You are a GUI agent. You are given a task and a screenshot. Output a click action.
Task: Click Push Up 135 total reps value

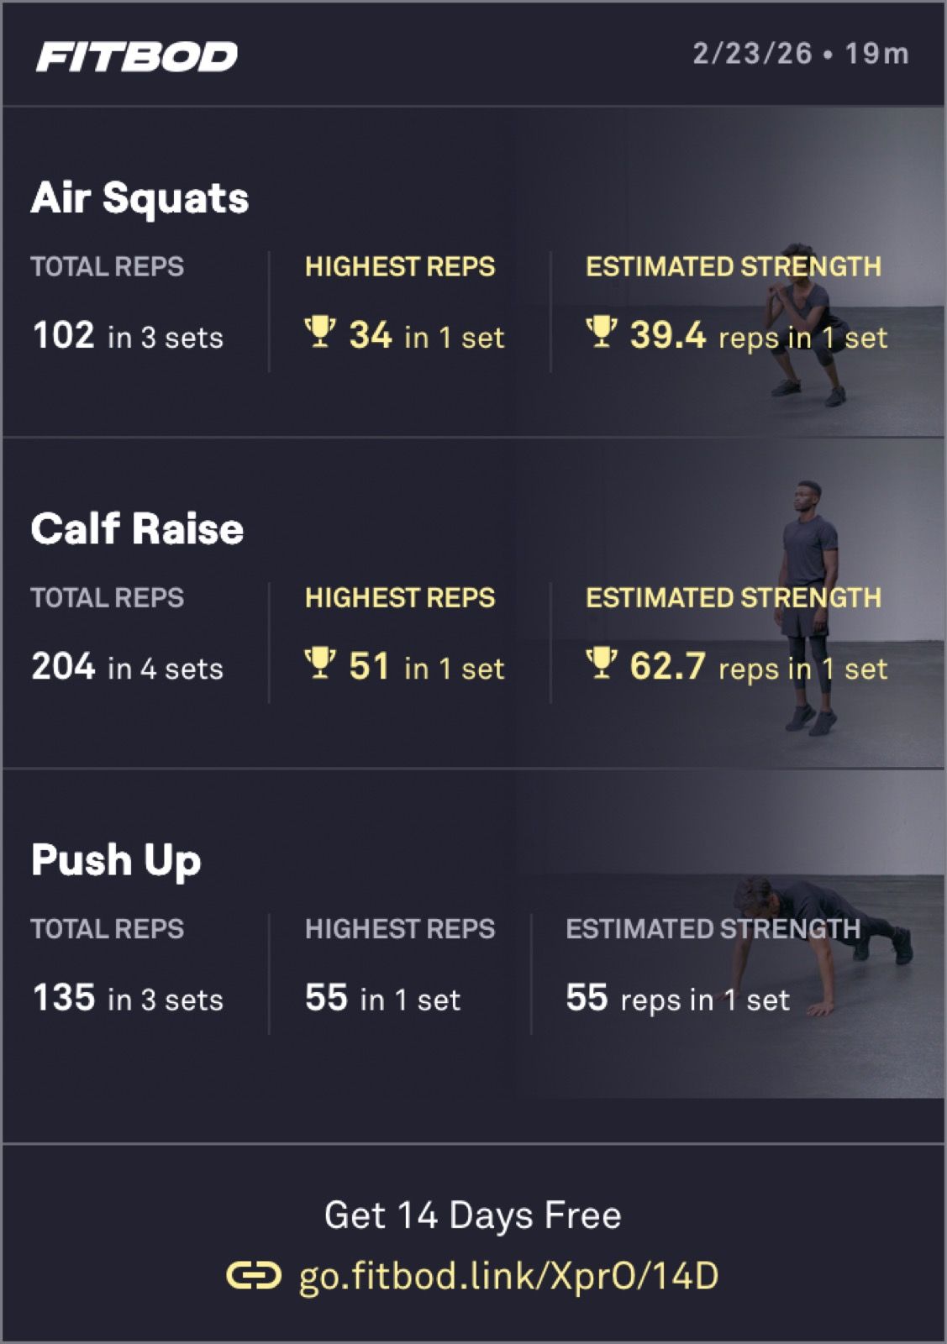click(x=64, y=998)
